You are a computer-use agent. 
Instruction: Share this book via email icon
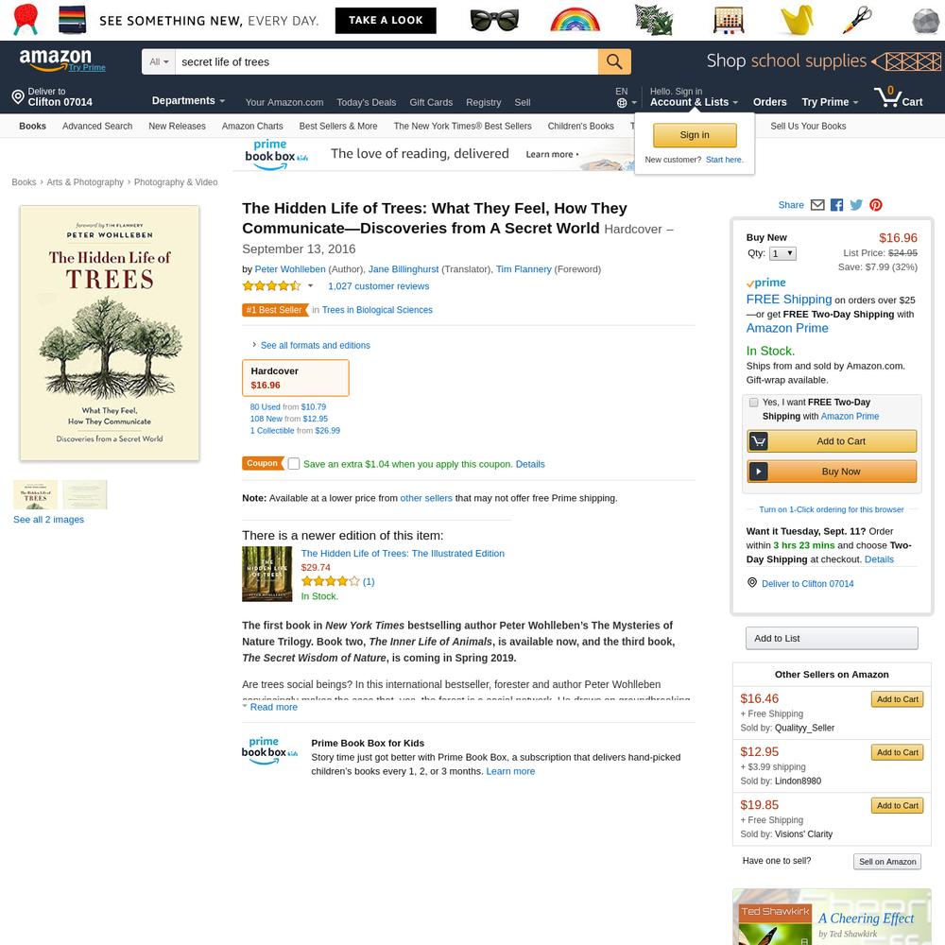[x=817, y=205]
